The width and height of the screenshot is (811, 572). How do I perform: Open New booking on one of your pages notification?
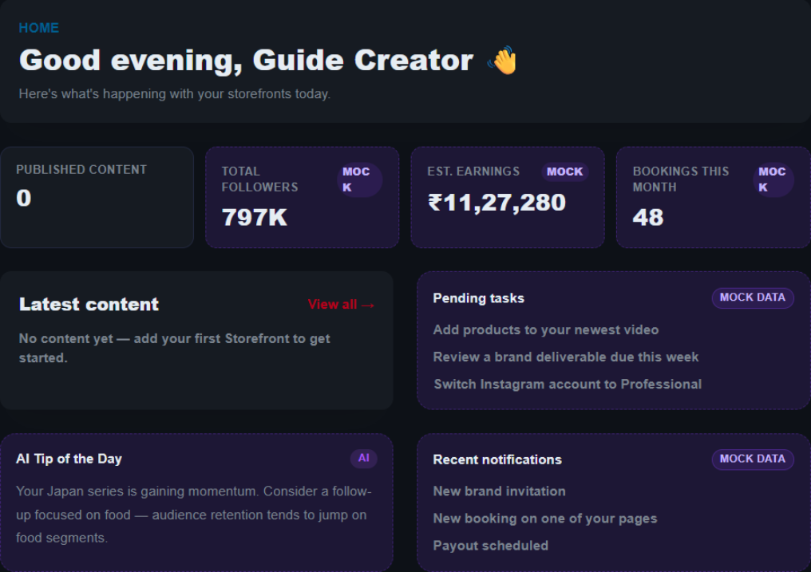545,519
